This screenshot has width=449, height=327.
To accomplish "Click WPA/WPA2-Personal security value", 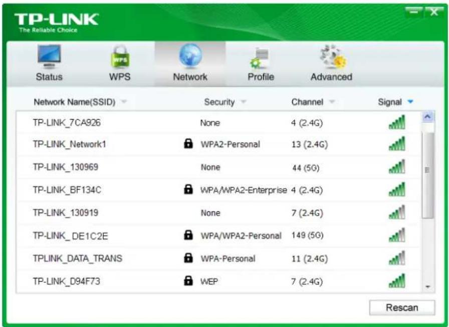I will 241,235.
